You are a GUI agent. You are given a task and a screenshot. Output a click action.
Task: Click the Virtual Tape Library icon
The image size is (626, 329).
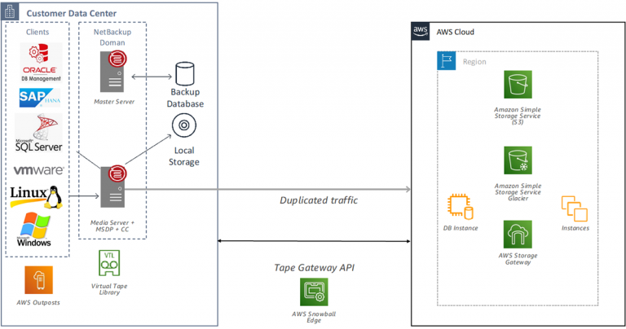108,264
